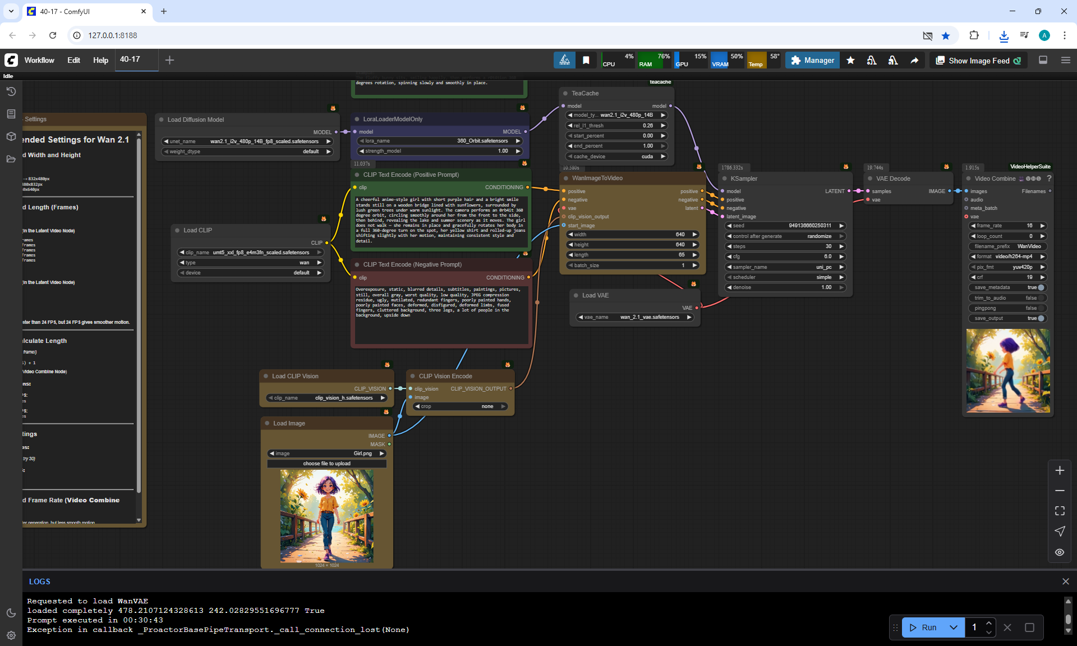Toggle link visibility eye icon

(1060, 552)
